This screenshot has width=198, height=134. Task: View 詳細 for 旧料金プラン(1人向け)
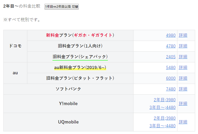point(183,46)
